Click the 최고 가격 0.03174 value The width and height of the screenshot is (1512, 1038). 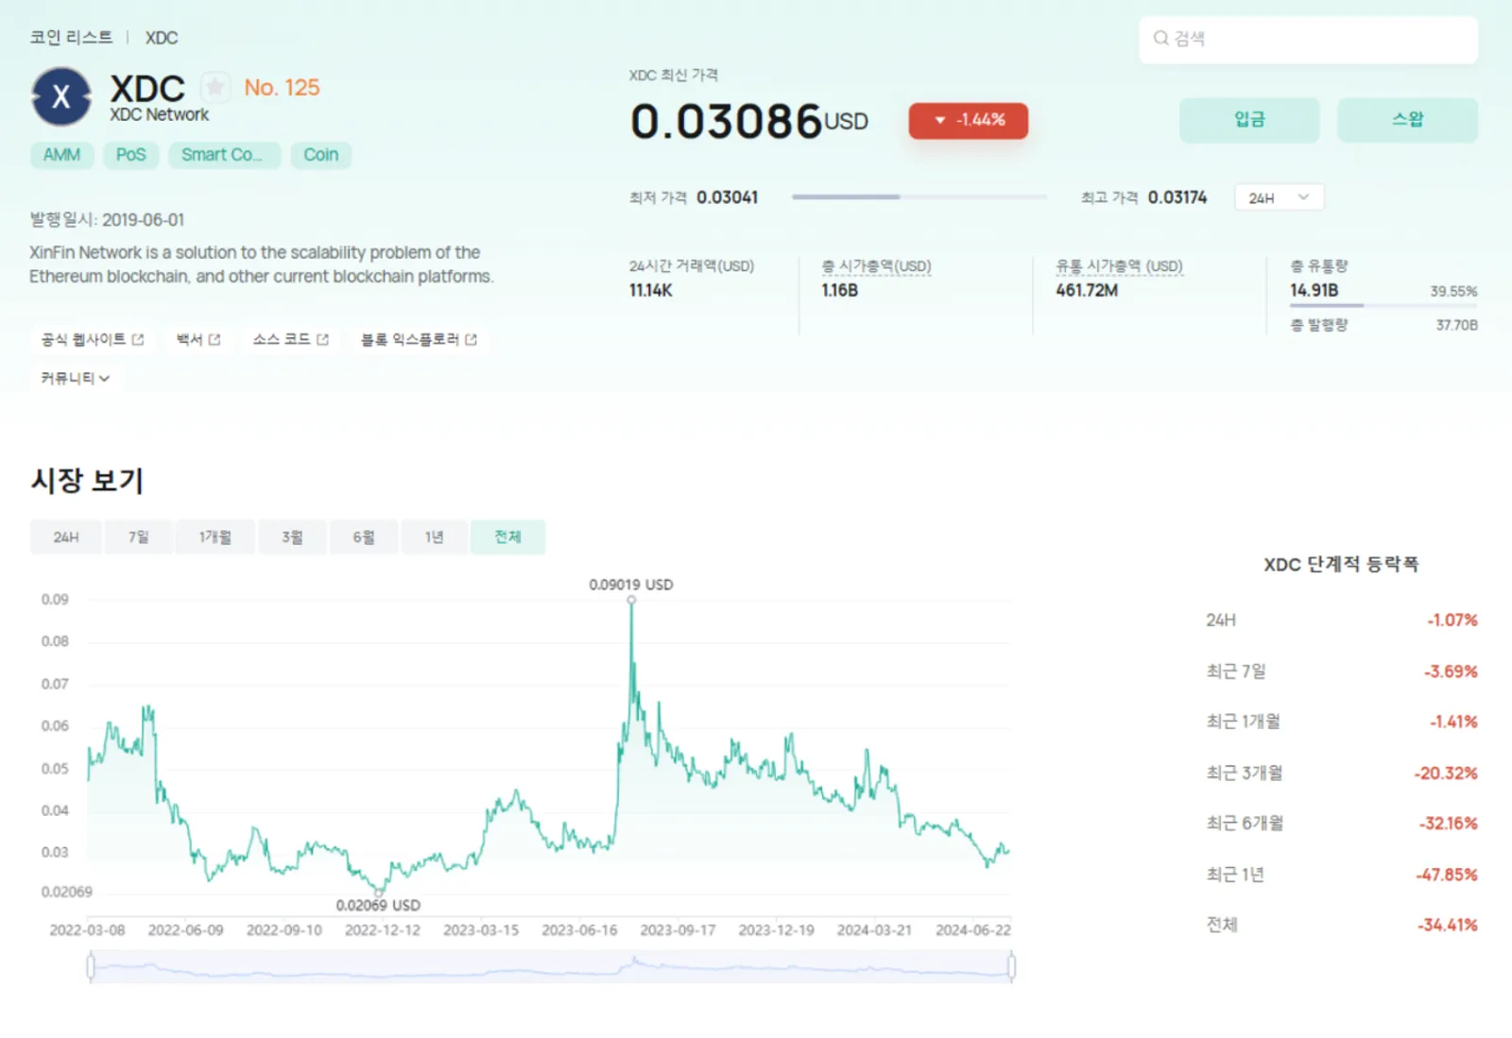[x=1177, y=197]
